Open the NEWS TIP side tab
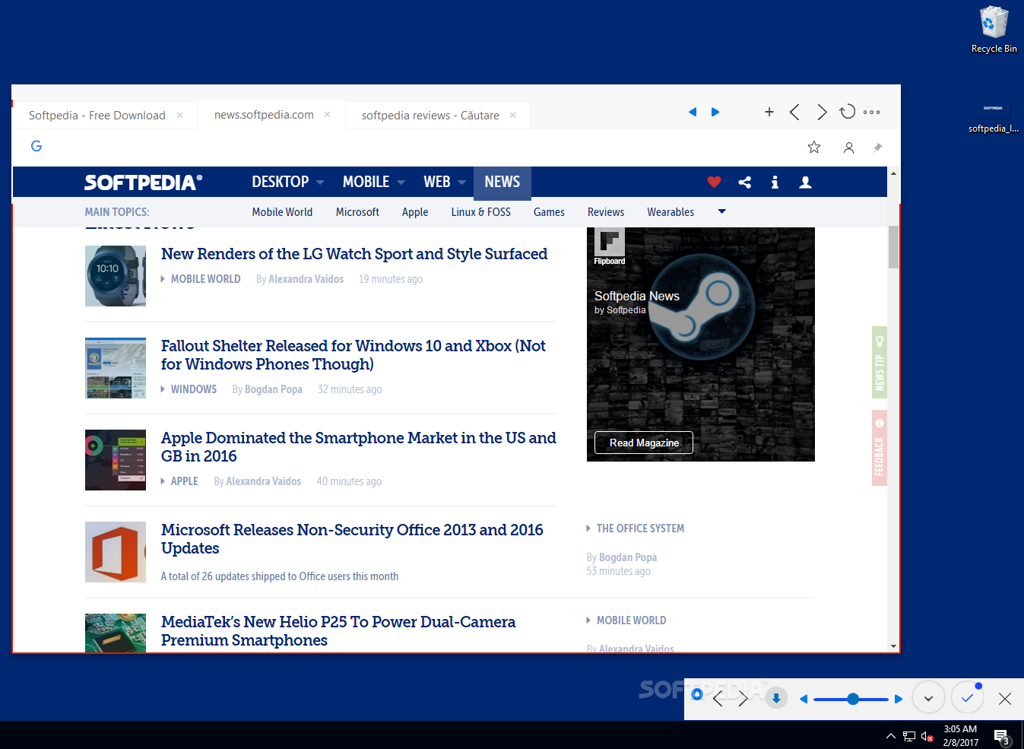Screen dimensions: 1024x749 point(880,363)
